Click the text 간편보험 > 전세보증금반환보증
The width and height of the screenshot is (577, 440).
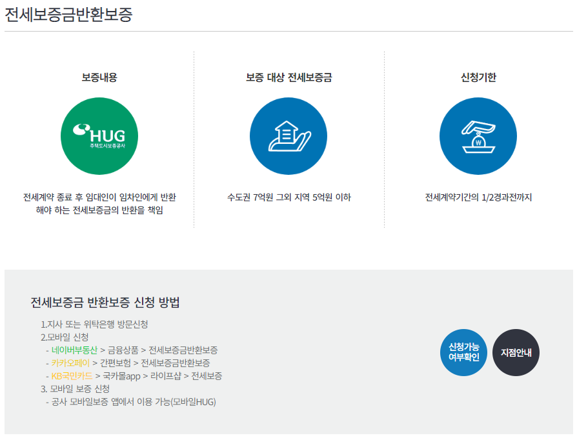point(155,363)
